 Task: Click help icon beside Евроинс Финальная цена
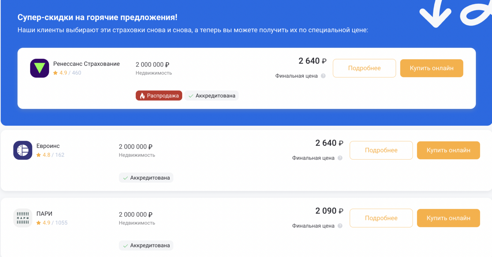(x=340, y=158)
